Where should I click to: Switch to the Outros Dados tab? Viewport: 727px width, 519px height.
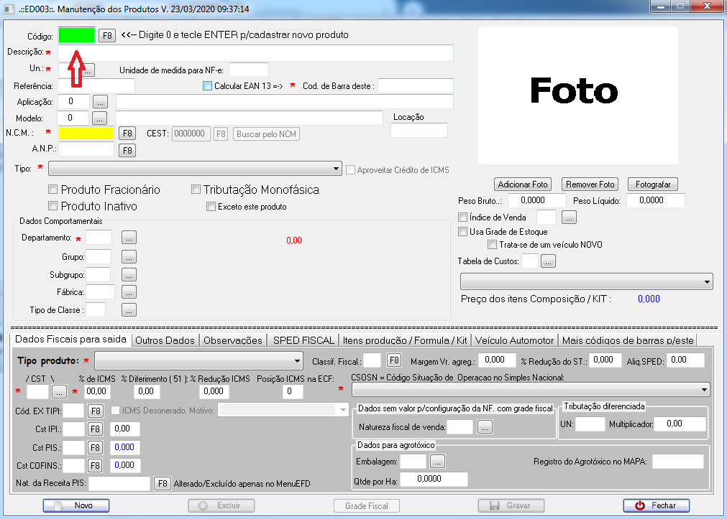pyautogui.click(x=165, y=340)
